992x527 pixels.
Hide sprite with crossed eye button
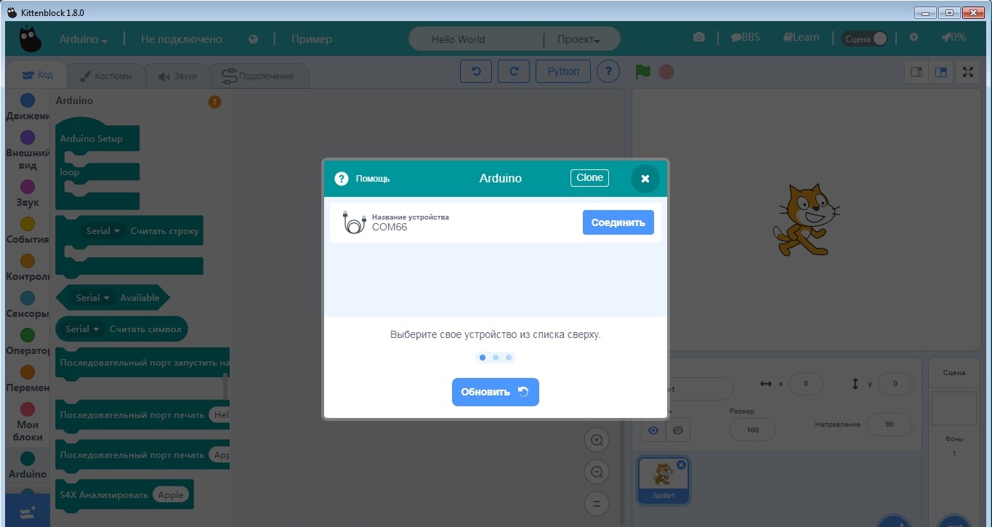point(678,430)
